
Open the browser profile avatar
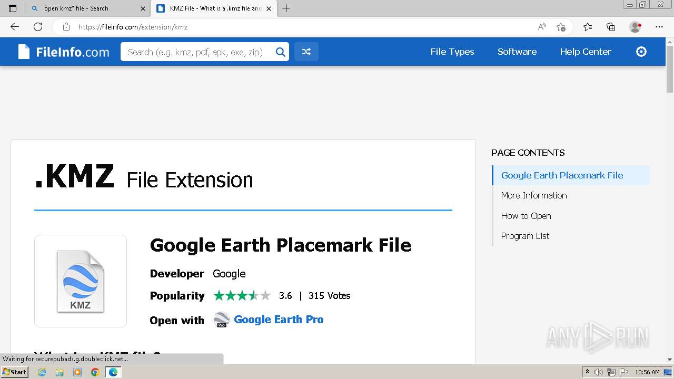(635, 27)
